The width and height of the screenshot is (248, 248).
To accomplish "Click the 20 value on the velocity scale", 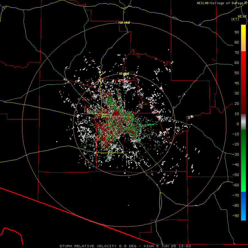I will (x=237, y=104).
